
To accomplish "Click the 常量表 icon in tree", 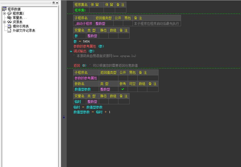I will [10, 18].
